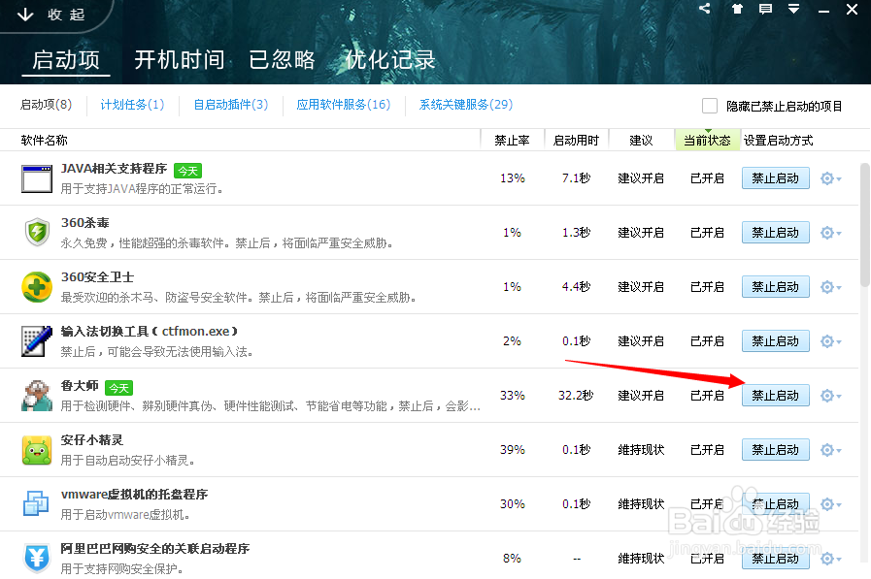
Task: Open the 已忽略 tab
Action: tap(282, 60)
